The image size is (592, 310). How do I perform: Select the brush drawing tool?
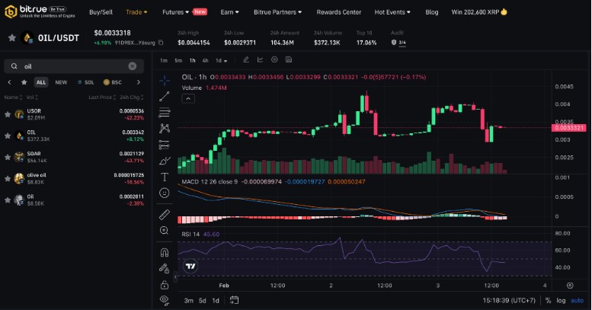pyautogui.click(x=165, y=161)
